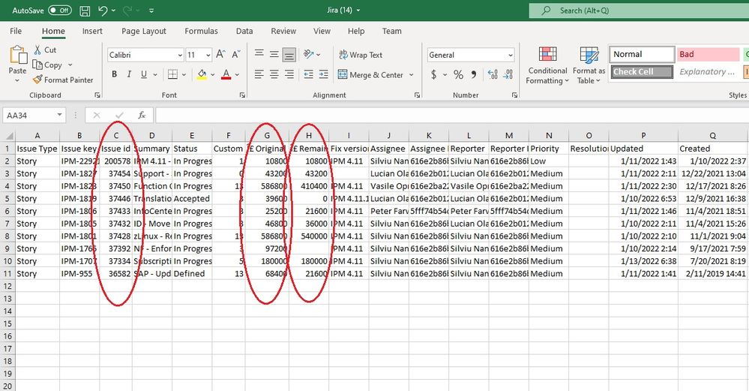
Task: Switch to the Review tab
Action: (283, 31)
